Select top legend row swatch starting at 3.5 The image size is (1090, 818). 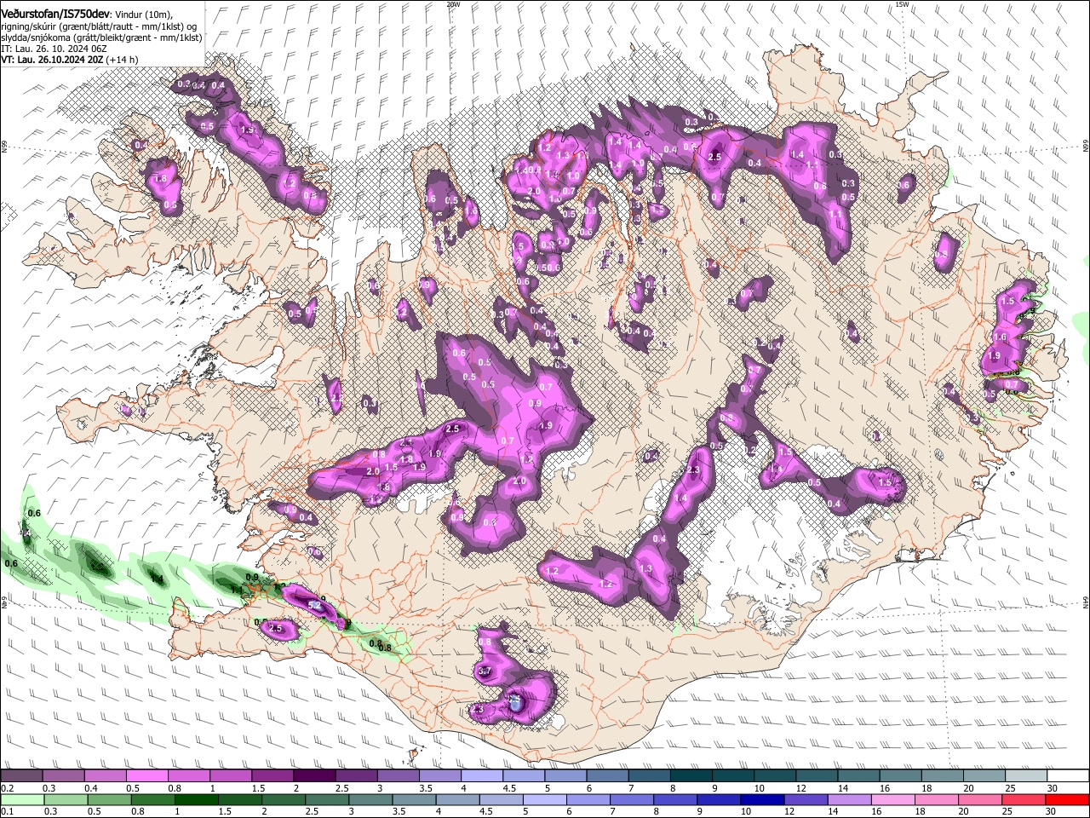point(440,776)
